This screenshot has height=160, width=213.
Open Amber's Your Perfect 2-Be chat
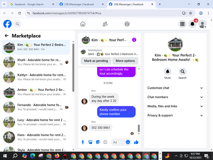(x=36, y=92)
